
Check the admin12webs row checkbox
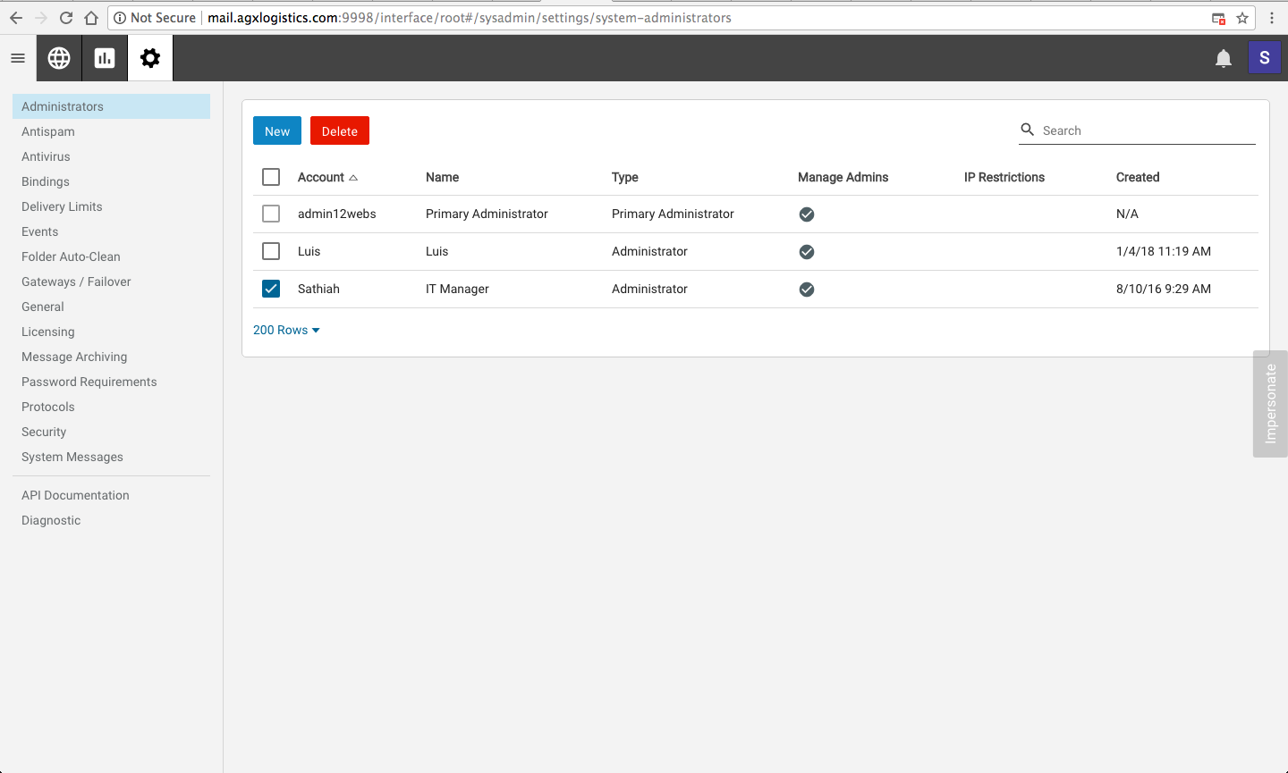tap(271, 214)
